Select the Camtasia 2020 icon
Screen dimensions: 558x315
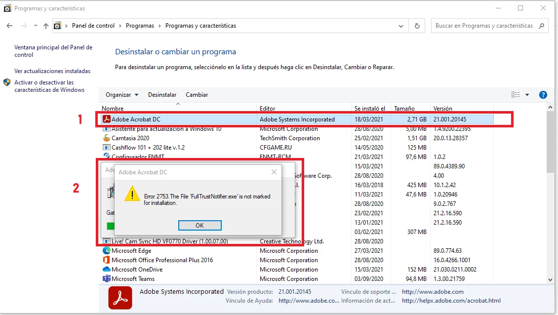[x=106, y=138]
